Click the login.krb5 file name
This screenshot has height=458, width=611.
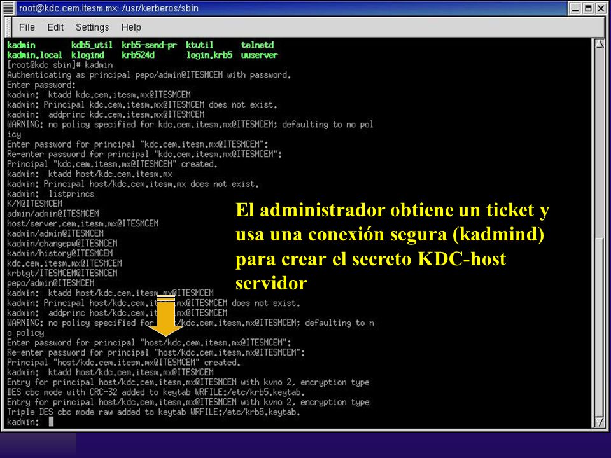(x=209, y=55)
